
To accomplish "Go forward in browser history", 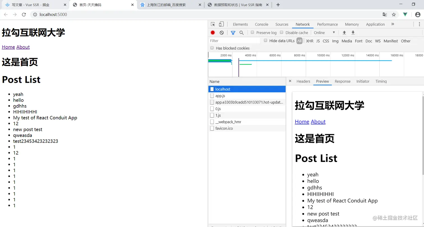I will click(15, 15).
